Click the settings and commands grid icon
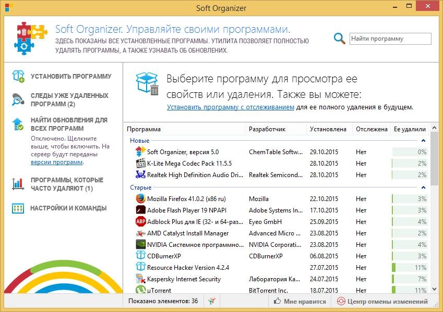Image resolution: width=443 pixels, height=312 pixels. [x=18, y=208]
